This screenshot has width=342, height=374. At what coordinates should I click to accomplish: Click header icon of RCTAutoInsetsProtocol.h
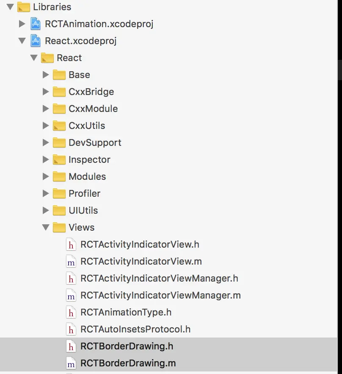71,329
